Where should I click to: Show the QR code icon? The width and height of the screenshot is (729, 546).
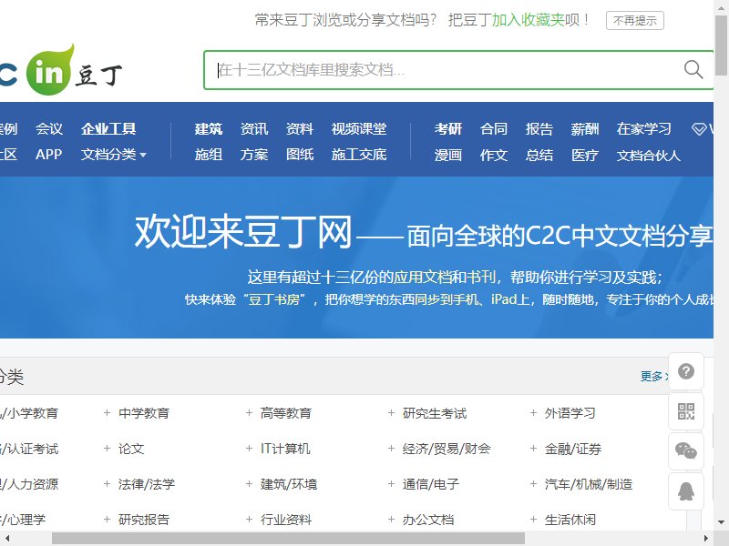(x=686, y=411)
